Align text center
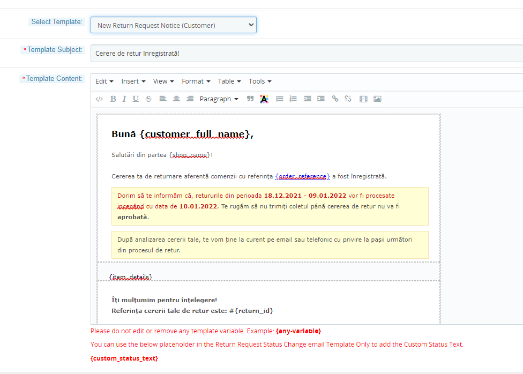 (x=176, y=99)
